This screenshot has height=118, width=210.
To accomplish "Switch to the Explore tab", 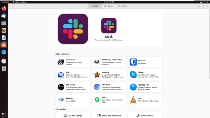I will 95,6.
